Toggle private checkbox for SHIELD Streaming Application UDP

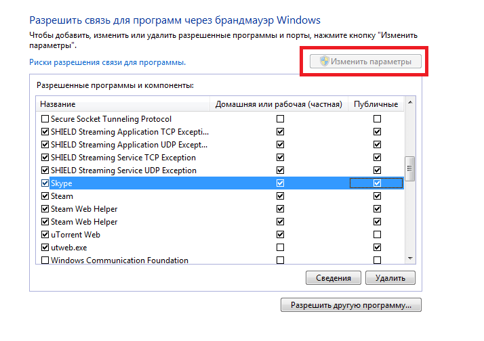(280, 145)
